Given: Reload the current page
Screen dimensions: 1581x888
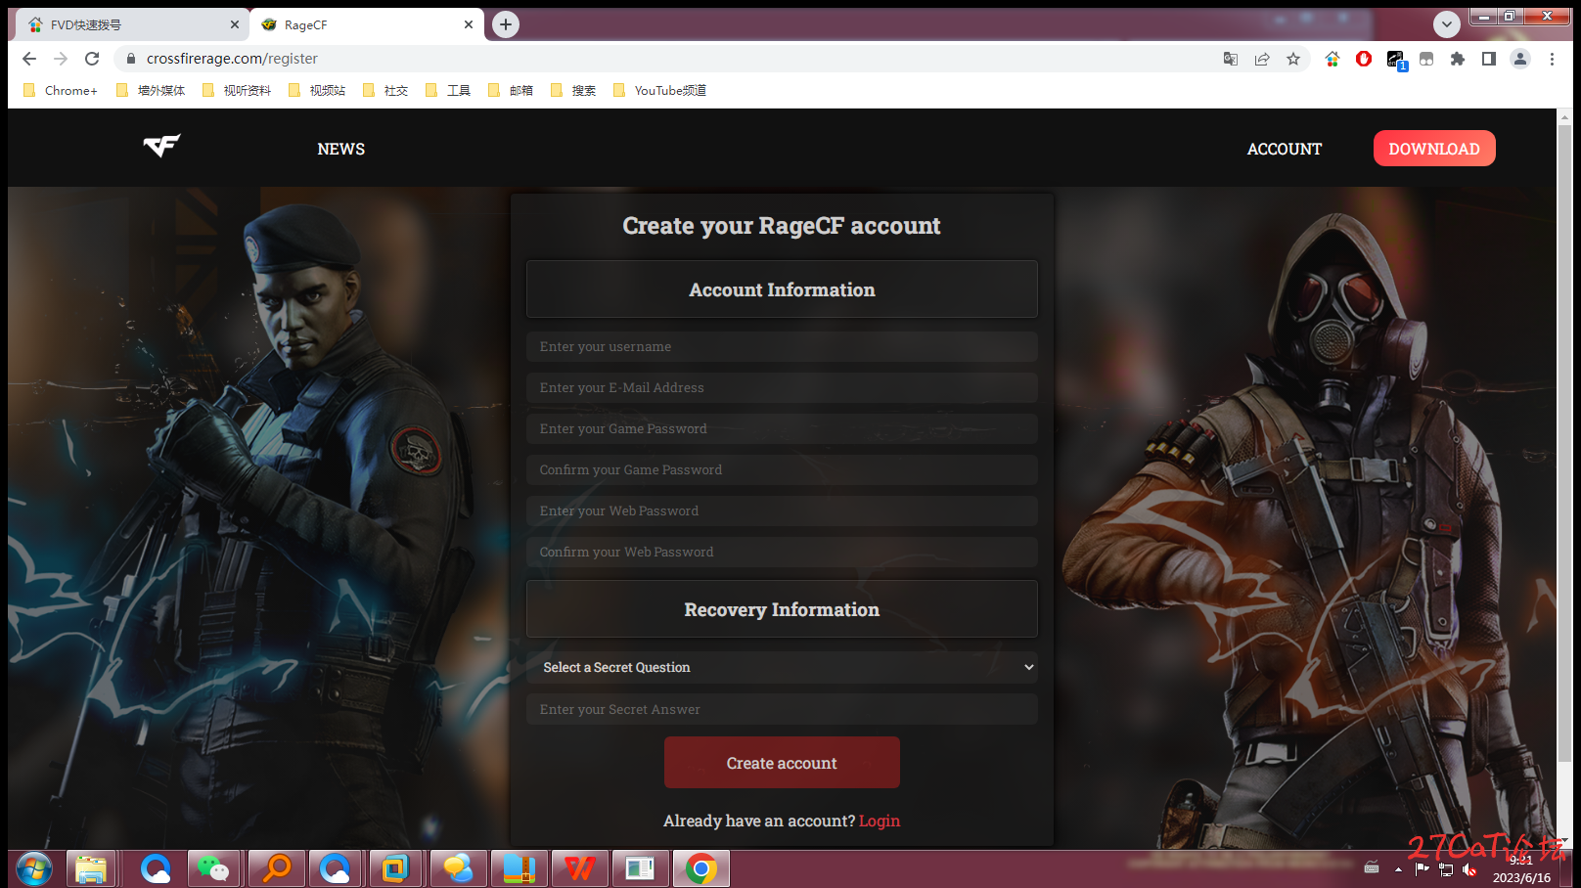Looking at the screenshot, I should 92,59.
